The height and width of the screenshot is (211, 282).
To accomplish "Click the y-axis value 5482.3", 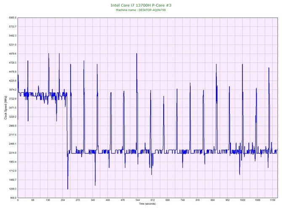I will point(13,36).
